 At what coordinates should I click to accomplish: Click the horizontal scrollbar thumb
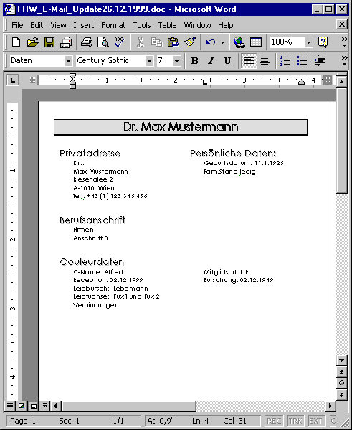pyautogui.click(x=129, y=406)
